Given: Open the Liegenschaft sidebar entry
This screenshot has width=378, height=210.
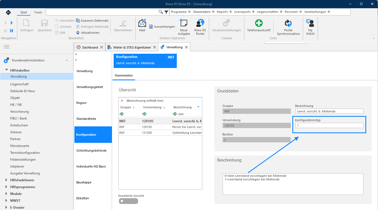Looking at the screenshot, I should 19,84.
